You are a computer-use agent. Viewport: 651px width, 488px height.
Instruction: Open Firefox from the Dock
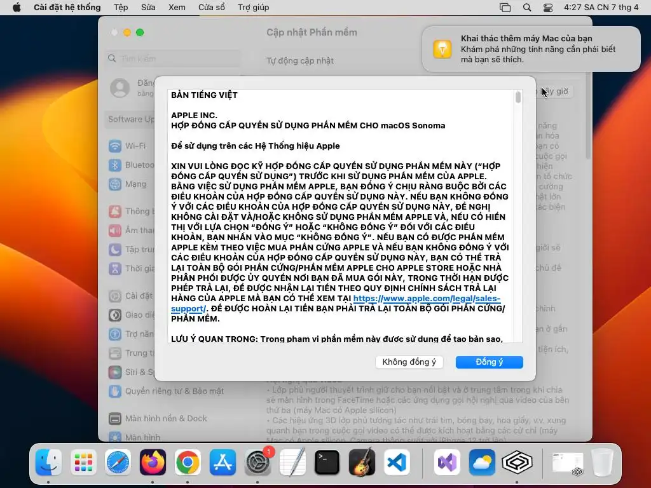[153, 463]
